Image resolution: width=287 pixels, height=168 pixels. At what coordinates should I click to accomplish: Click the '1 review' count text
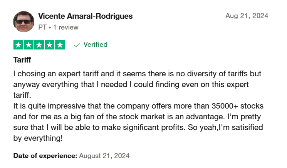coord(66,27)
